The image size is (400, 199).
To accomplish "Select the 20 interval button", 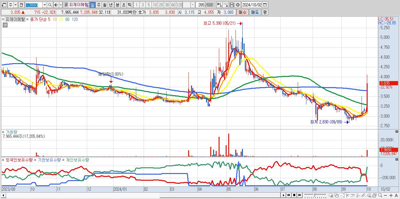I will 161,5.
